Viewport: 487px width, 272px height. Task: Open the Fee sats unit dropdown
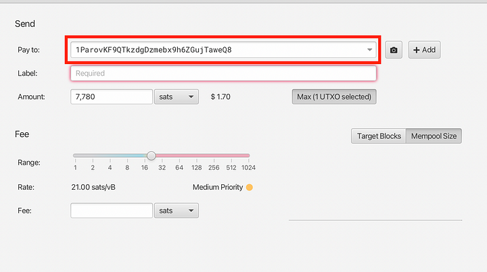click(x=177, y=211)
